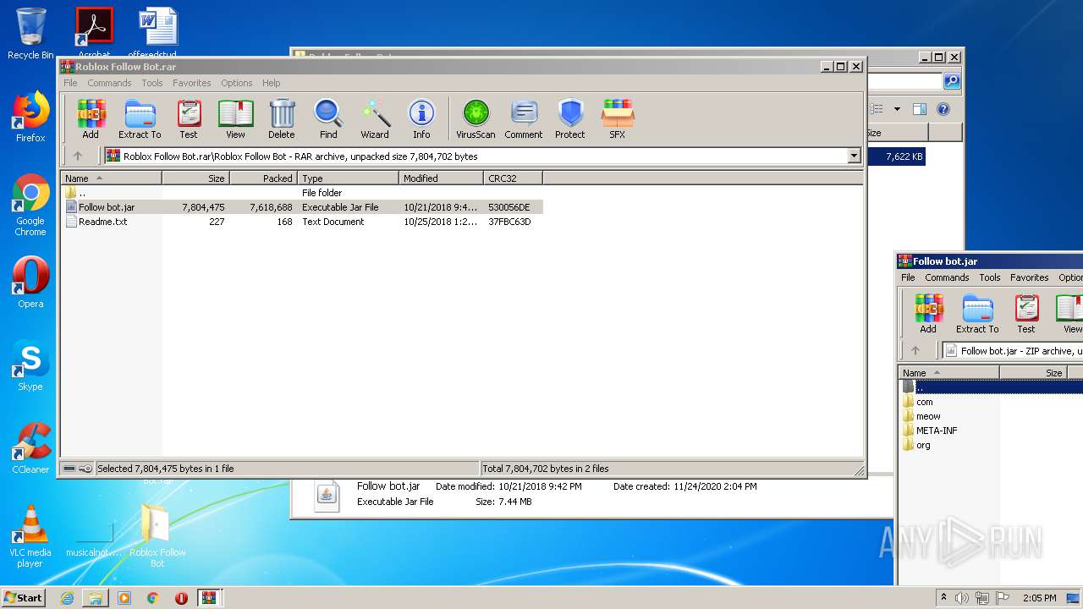Select Readme.txt file row
Viewport: 1083px width, 609px height.
tap(302, 222)
